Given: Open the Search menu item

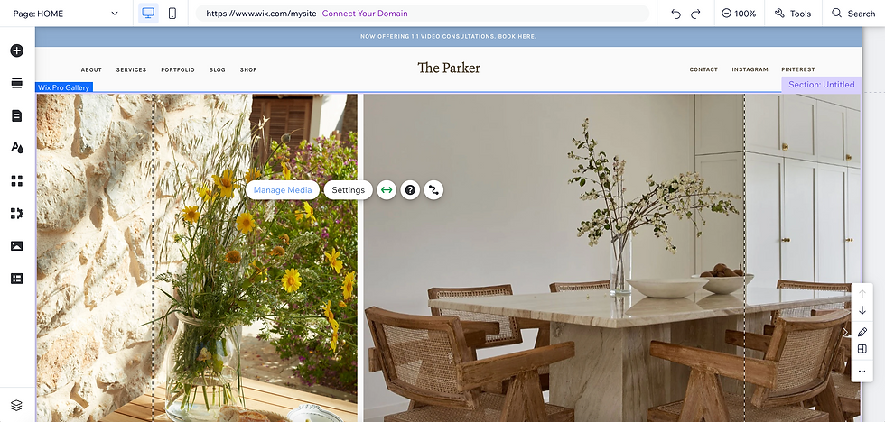Looking at the screenshot, I should pos(853,14).
